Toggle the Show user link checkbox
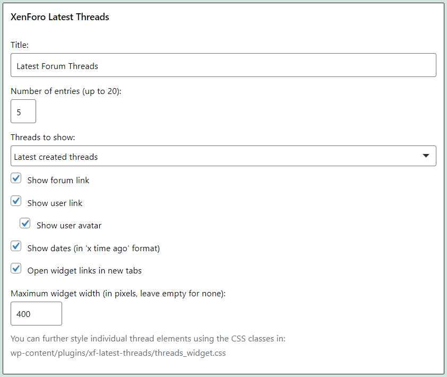The height and width of the screenshot is (377, 447). pyautogui.click(x=16, y=202)
